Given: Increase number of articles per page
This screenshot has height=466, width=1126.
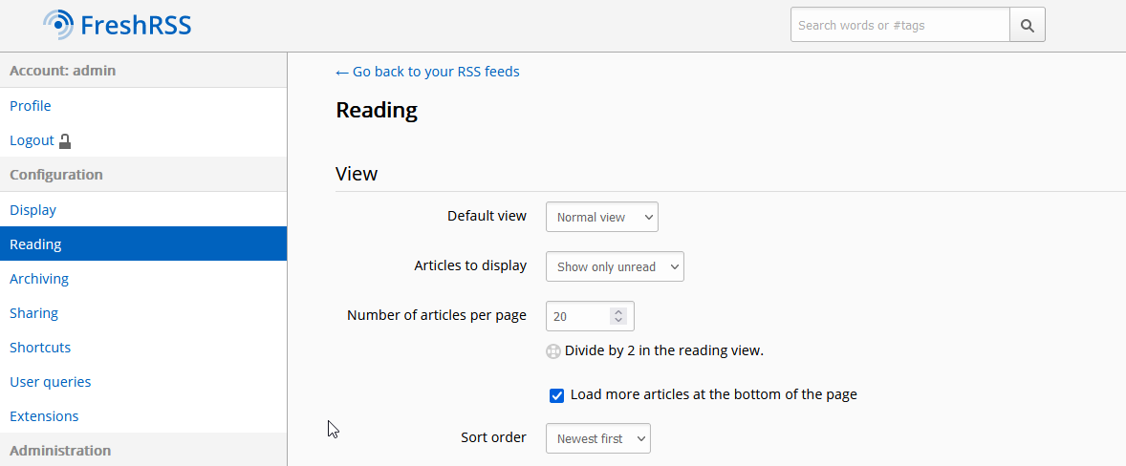Looking at the screenshot, I should coord(618,311).
